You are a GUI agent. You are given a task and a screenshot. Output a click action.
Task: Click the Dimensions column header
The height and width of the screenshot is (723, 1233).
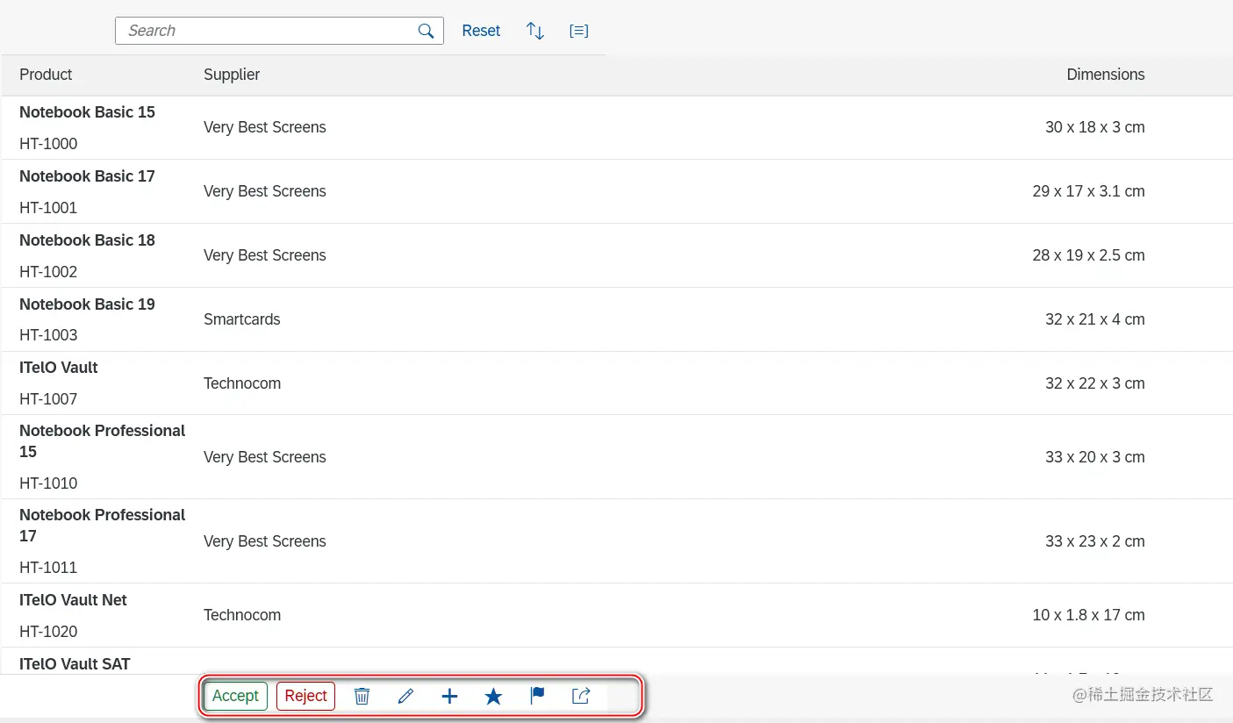(x=1106, y=75)
